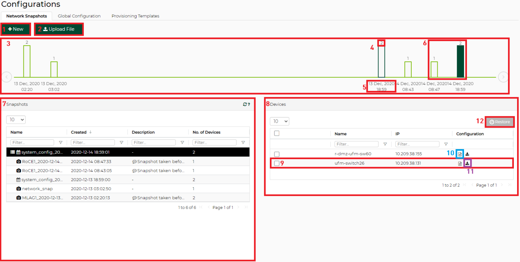Sort snapshots by Created column
Viewport: 520px width, 262px height.
pos(79,132)
